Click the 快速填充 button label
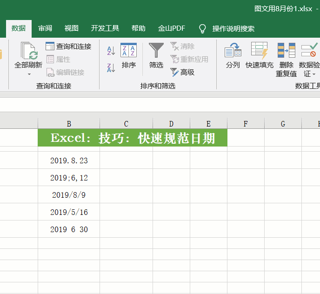The image size is (320, 294). pos(260,65)
